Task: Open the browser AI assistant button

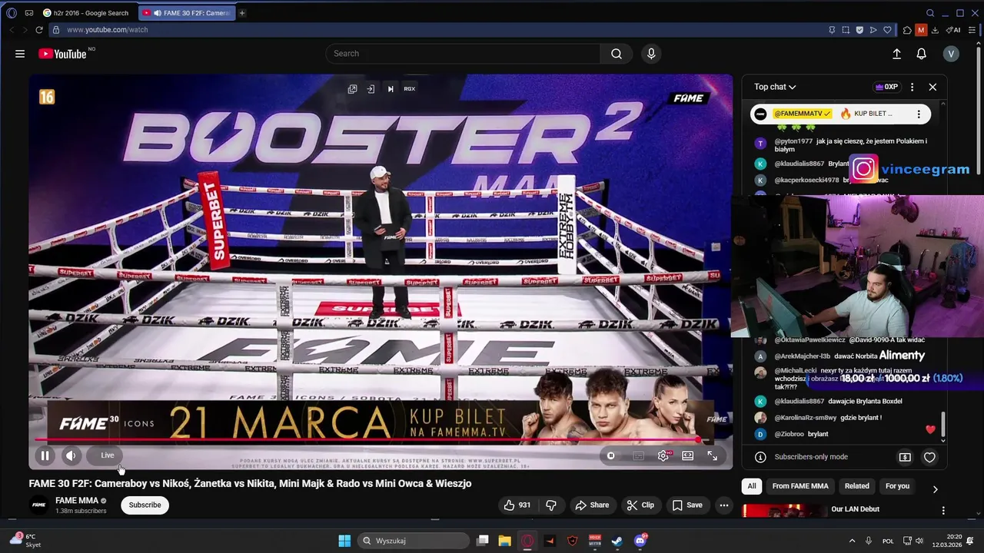Action: 953,30
